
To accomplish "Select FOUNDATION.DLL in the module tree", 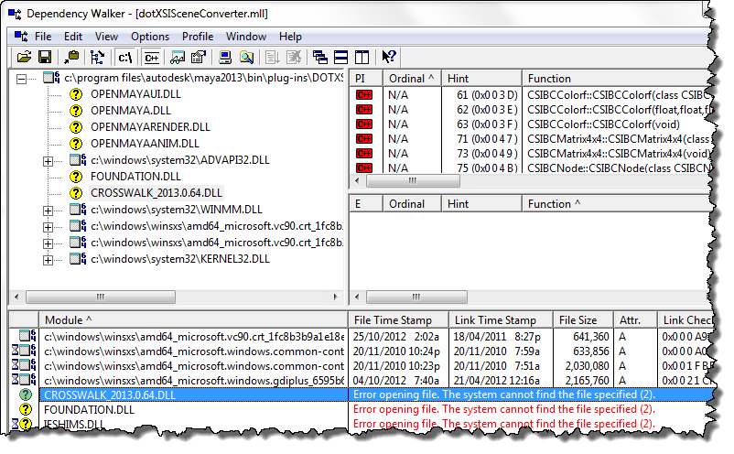I will click(135, 177).
